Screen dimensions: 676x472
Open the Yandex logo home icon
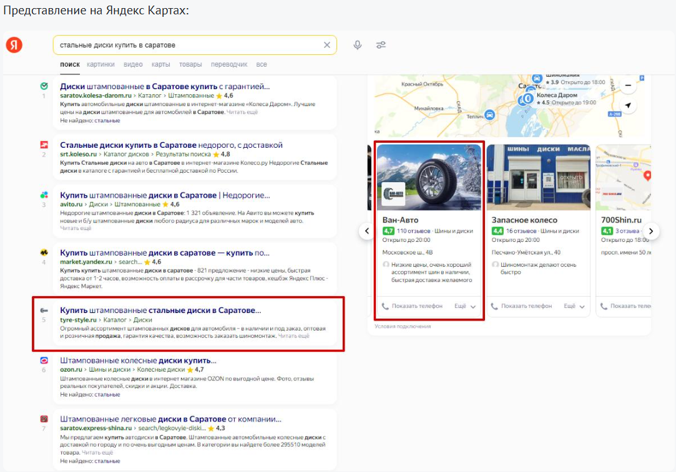click(x=14, y=45)
